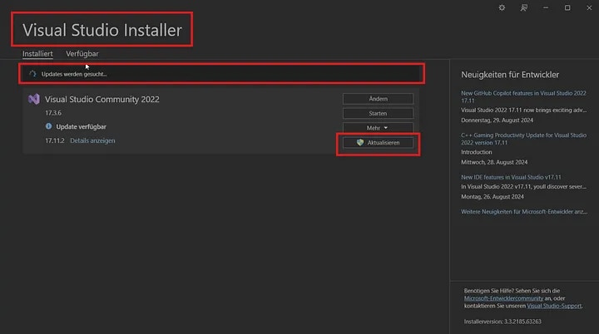Click the date Montag, 26. August 2024

[x=492, y=197]
